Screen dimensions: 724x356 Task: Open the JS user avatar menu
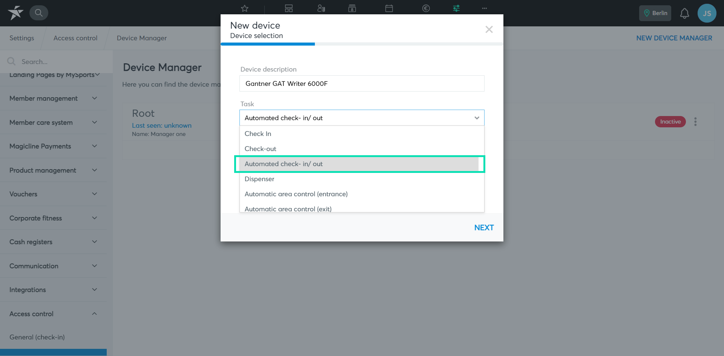(707, 13)
